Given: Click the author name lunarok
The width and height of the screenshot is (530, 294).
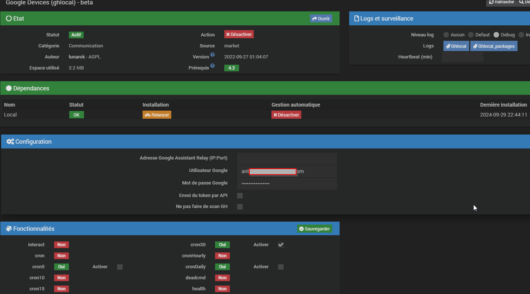Looking at the screenshot, I should [77, 57].
